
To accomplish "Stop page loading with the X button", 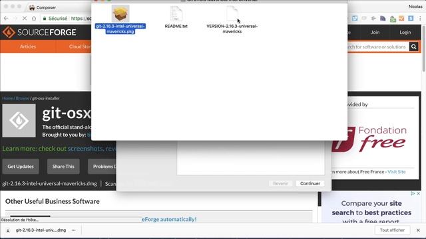I will tap(25, 19).
